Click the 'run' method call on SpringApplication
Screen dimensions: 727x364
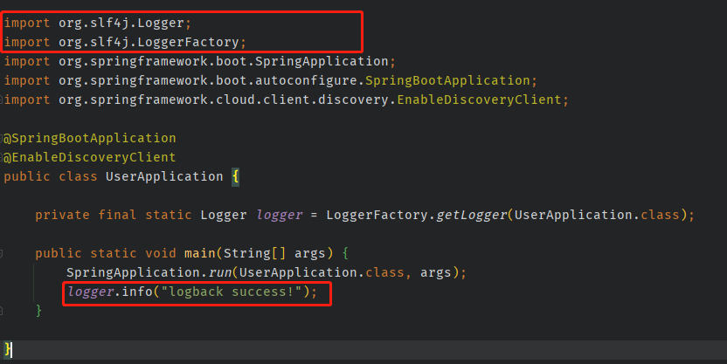tap(220, 272)
